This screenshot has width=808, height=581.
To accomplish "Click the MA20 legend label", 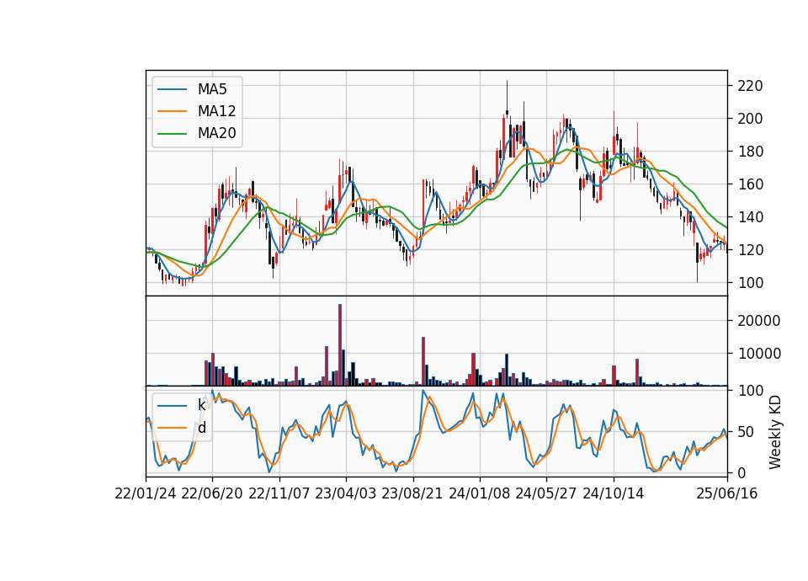I will (216, 133).
